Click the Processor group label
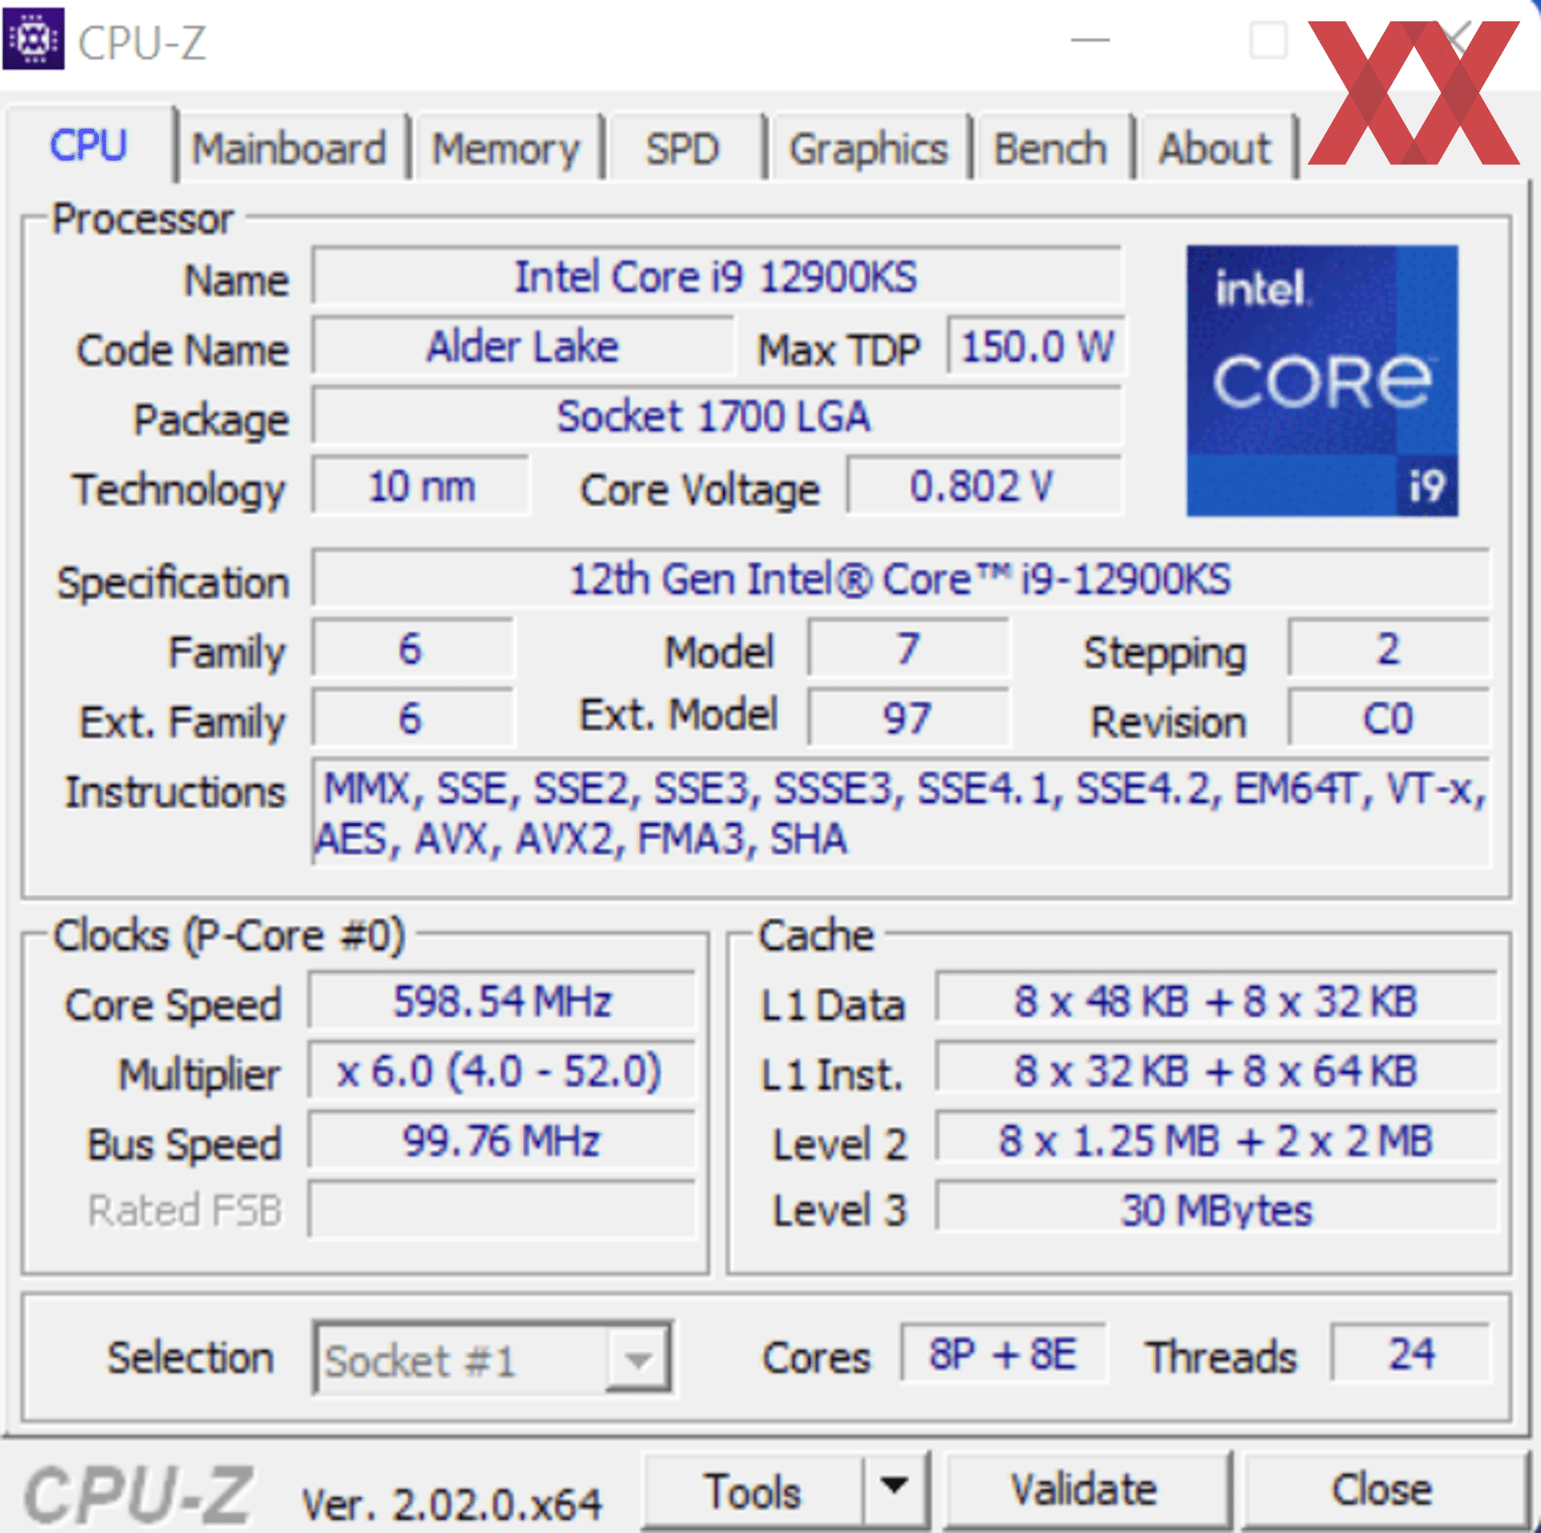This screenshot has width=1541, height=1533. pos(143,219)
